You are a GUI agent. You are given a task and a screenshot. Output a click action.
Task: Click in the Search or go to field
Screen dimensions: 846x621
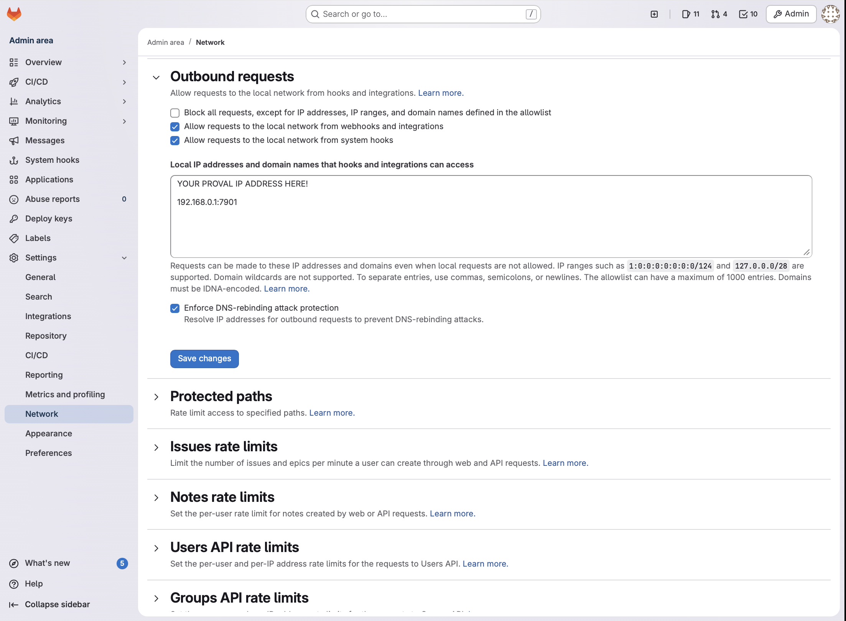click(x=423, y=14)
